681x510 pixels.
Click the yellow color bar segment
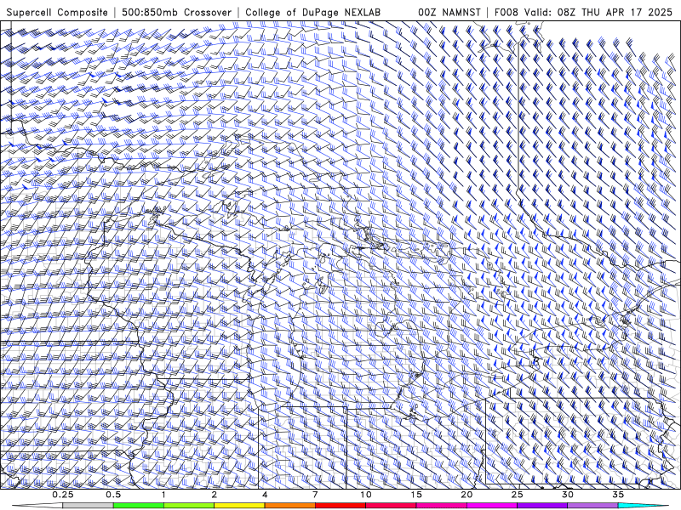point(239,506)
